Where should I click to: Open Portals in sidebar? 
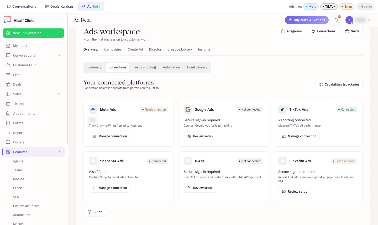(x=33, y=142)
